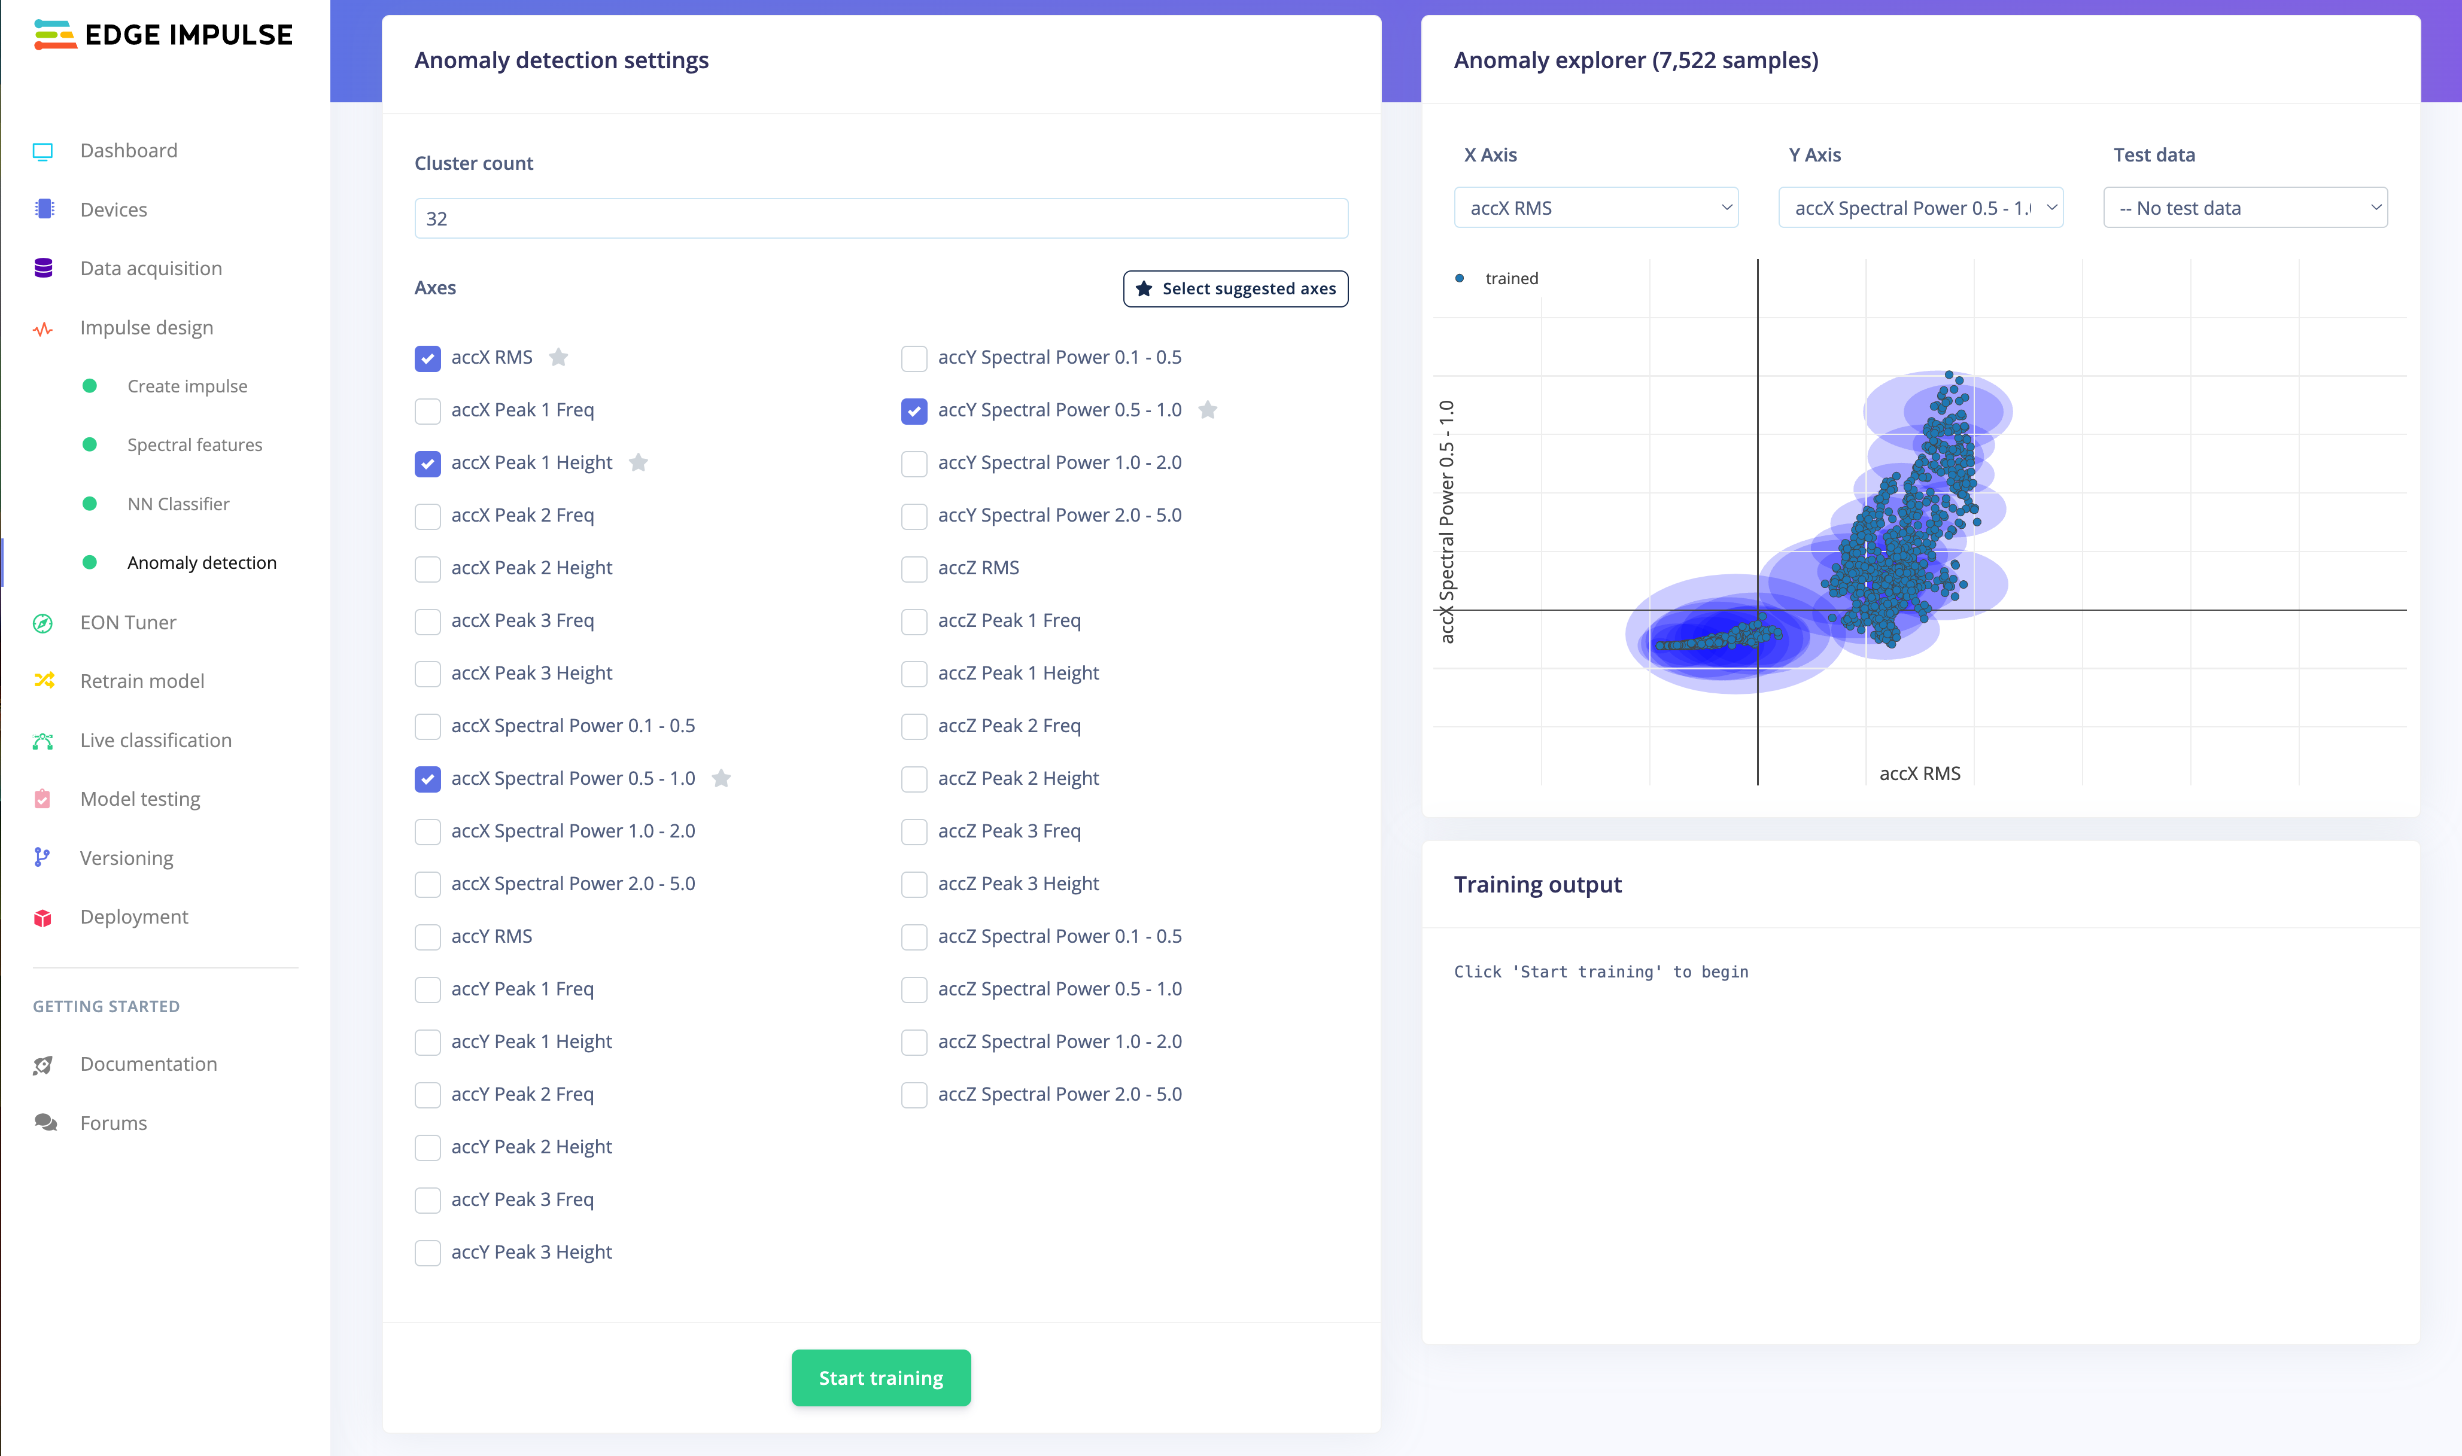Click the Cluster count input field

(880, 219)
